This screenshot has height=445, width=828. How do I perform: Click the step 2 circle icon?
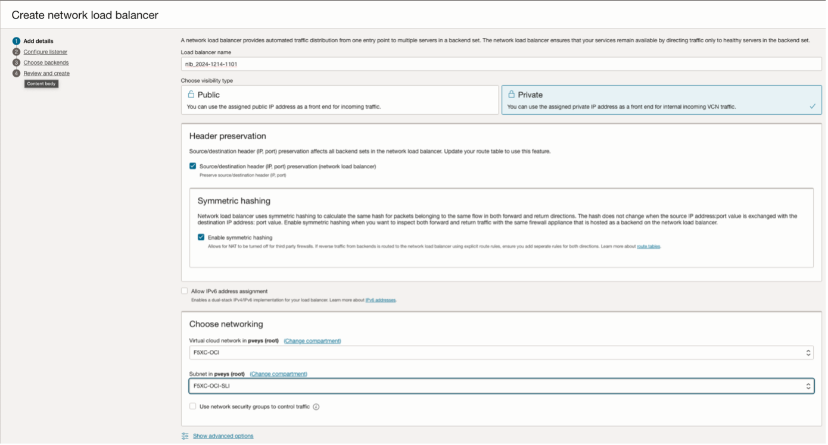tap(16, 52)
